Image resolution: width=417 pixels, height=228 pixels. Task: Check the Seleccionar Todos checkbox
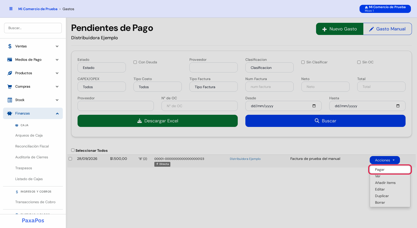coord(73,150)
